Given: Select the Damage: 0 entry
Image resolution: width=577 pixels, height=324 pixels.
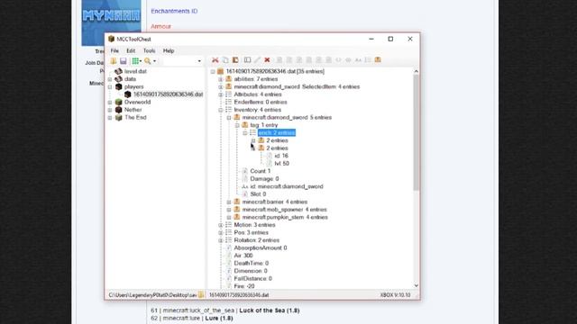Looking at the screenshot, I should [264, 179].
